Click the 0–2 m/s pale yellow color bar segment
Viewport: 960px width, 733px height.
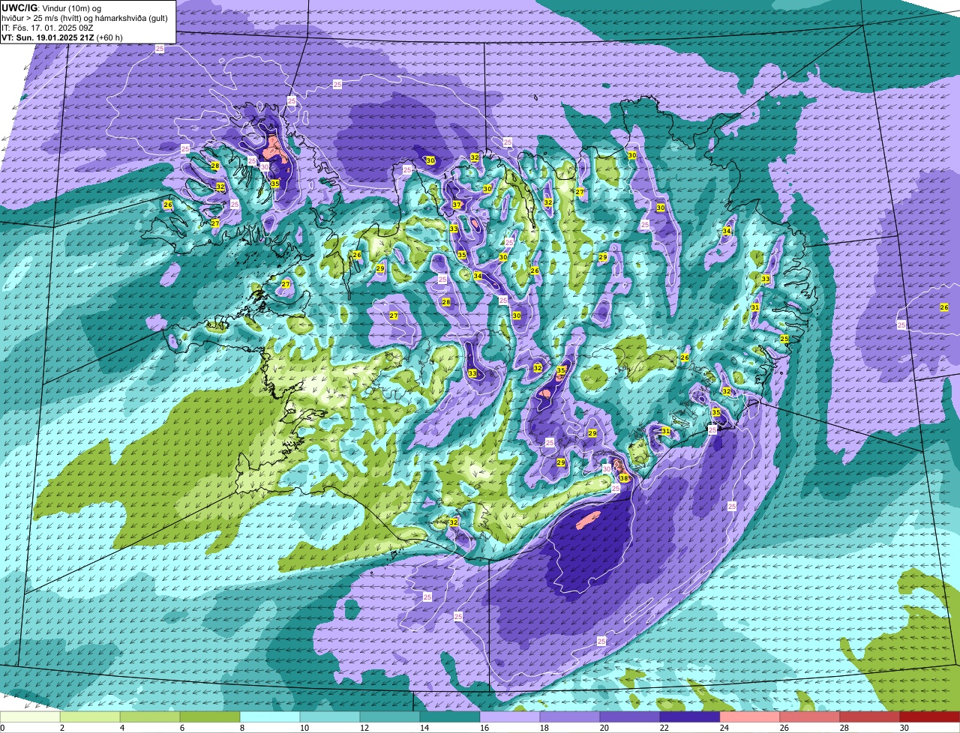(30, 717)
